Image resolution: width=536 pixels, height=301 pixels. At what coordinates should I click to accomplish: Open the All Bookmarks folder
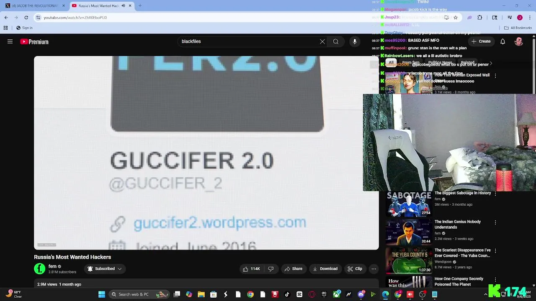tap(518, 28)
